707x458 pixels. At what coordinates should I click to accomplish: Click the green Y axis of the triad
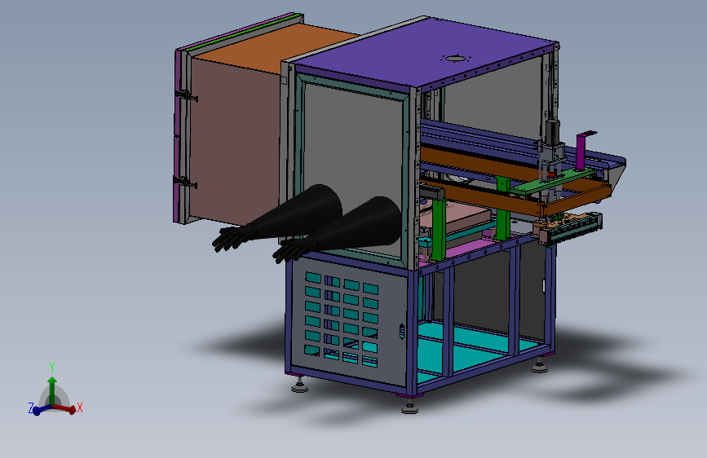pos(52,391)
